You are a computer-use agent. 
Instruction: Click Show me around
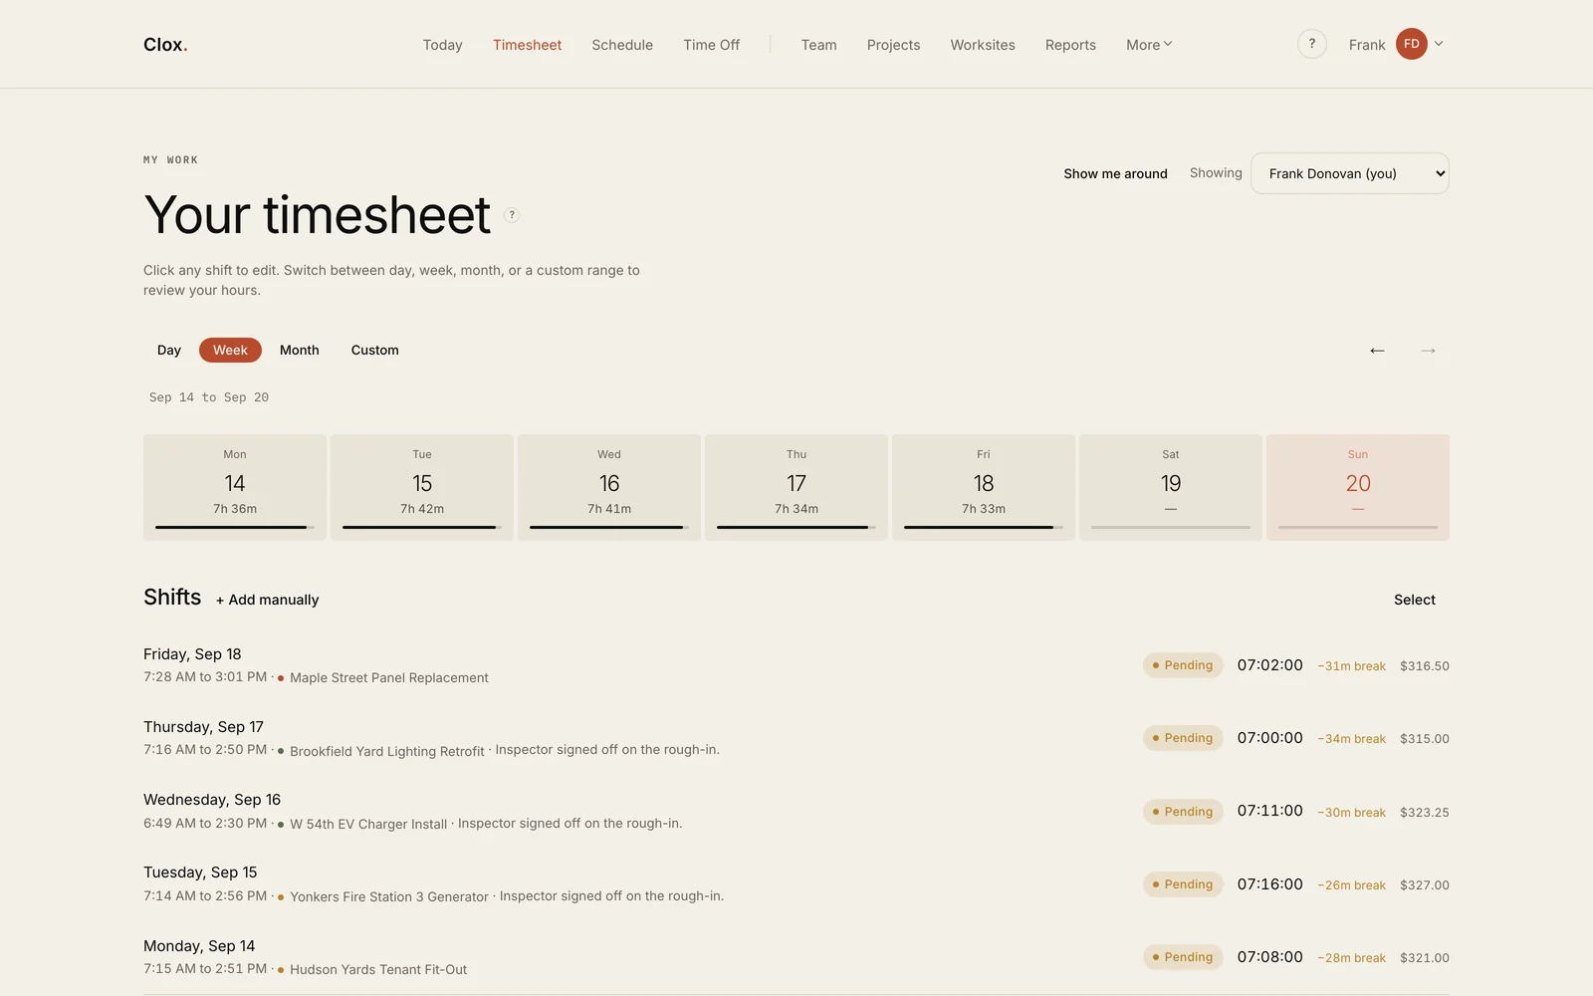click(x=1115, y=173)
